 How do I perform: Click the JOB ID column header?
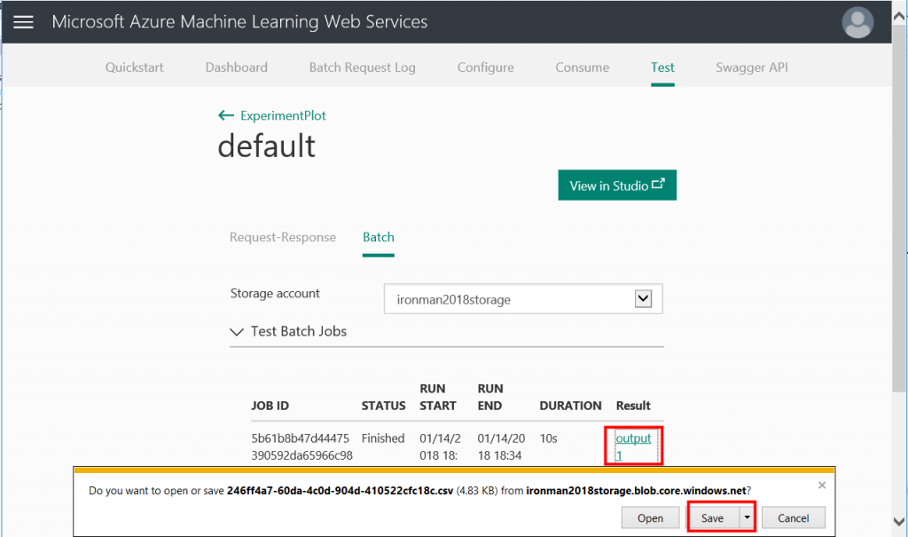270,406
